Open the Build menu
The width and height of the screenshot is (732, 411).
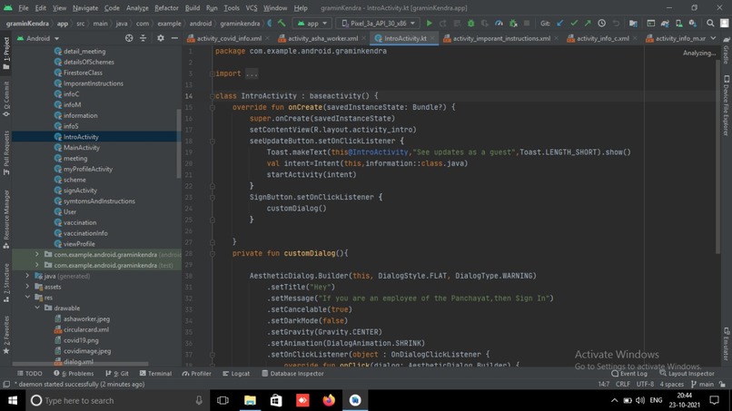(x=193, y=8)
